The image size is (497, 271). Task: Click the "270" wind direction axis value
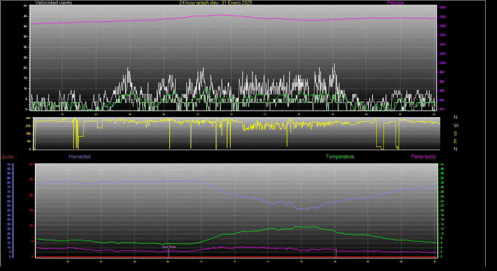[28, 126]
